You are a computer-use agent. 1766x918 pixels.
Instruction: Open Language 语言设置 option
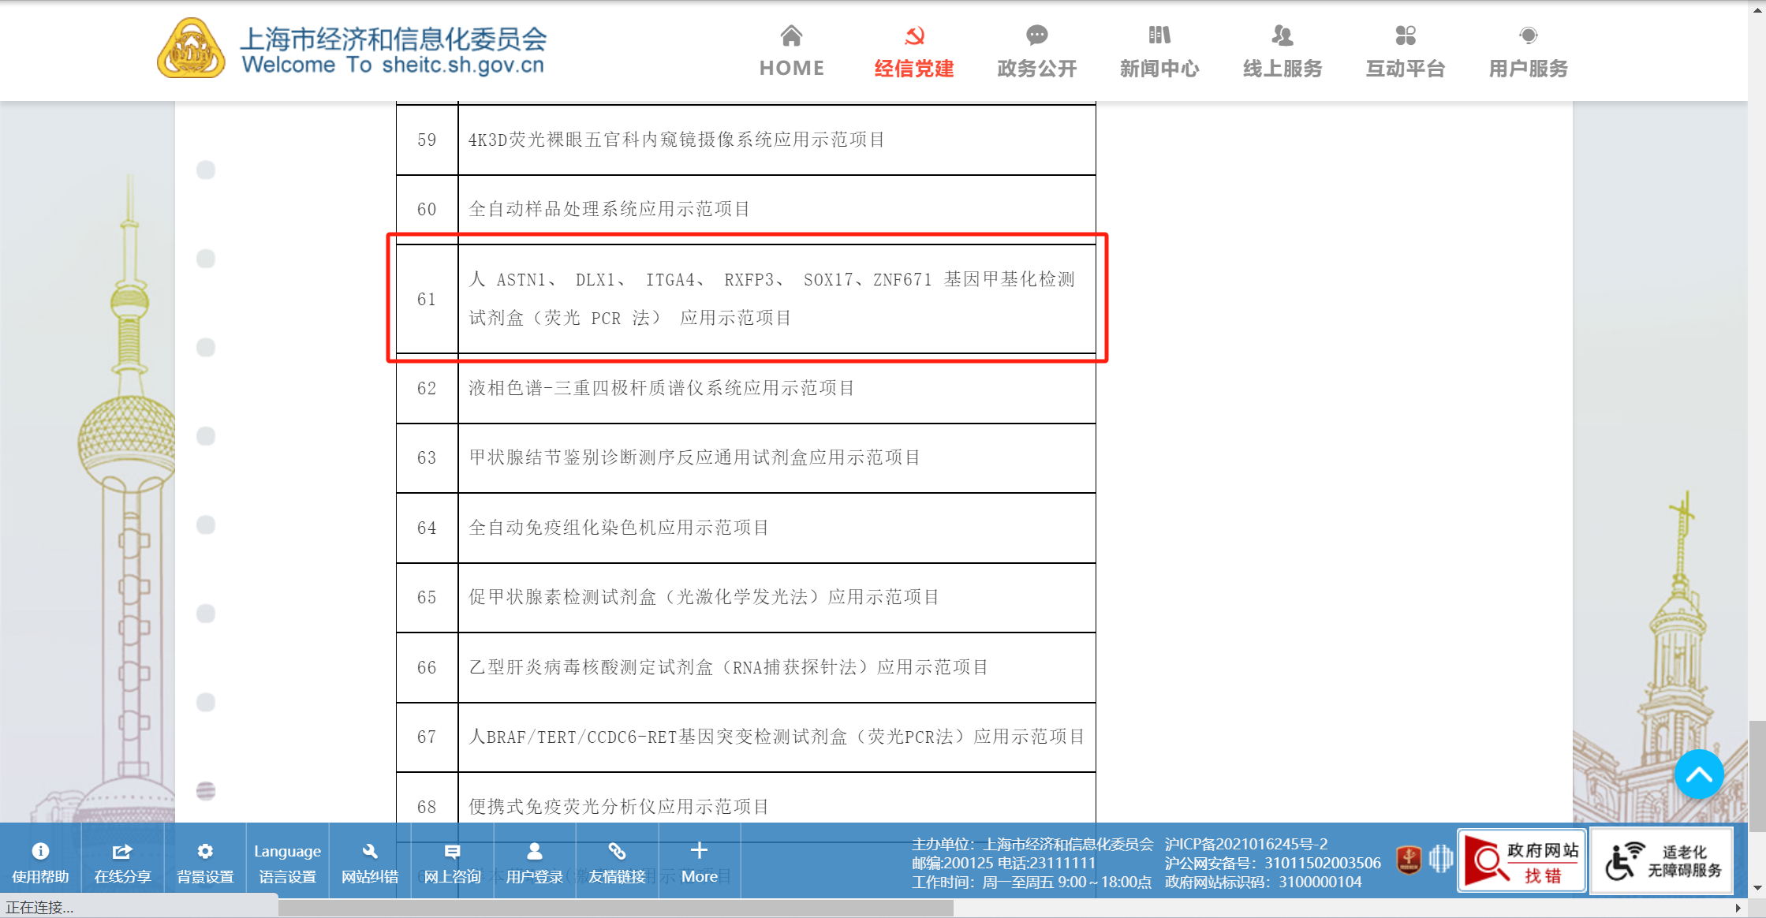tap(287, 861)
